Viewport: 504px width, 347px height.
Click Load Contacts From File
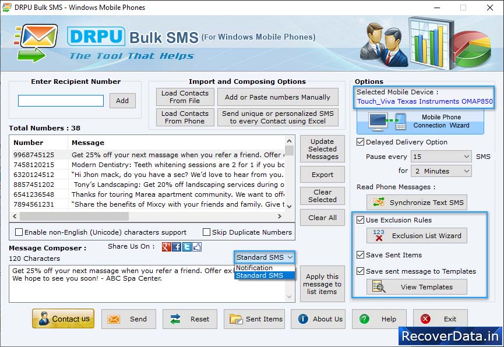tap(185, 97)
